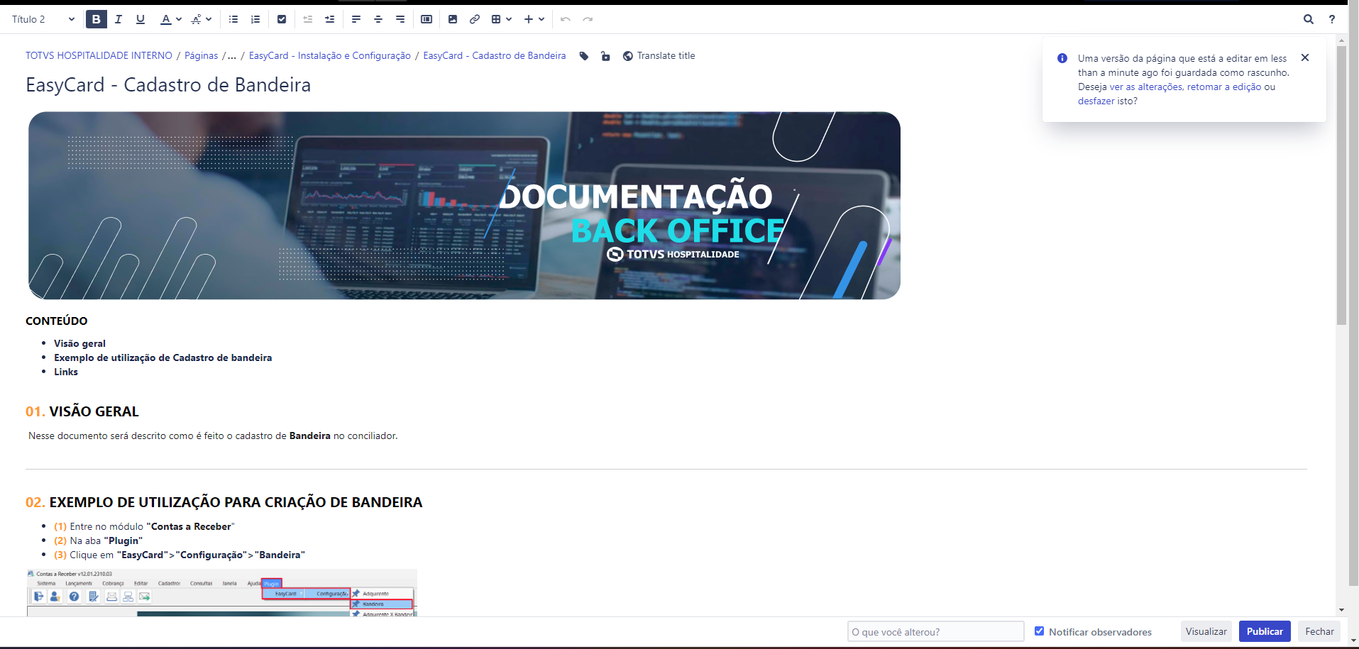
Task: Insert a numbered list
Action: pos(255,19)
